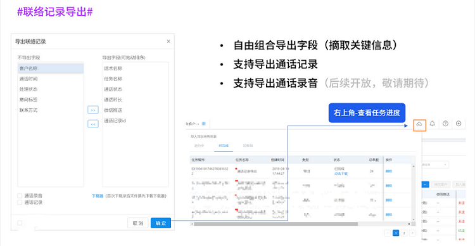This screenshot has height=246, width=475.
Task: Click the 操作 column header
Action: point(389,160)
